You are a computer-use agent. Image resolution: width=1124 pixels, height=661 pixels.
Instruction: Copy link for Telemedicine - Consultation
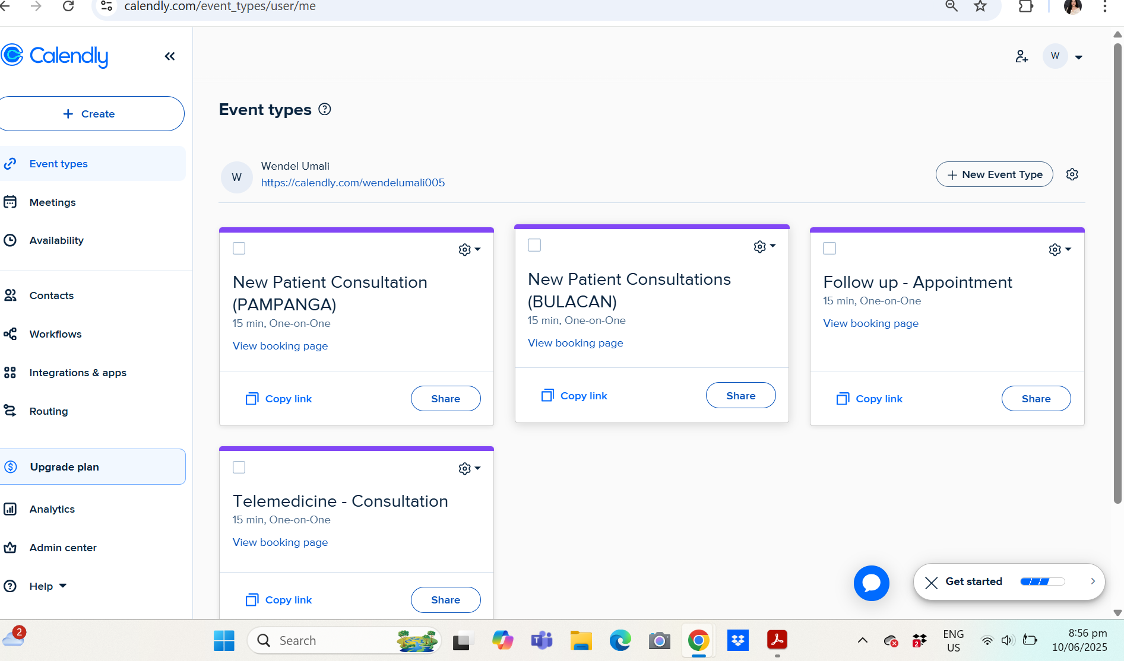tap(279, 600)
